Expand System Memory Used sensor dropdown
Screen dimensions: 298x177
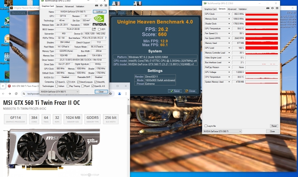[229, 82]
